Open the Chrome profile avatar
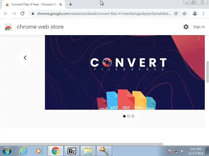 [x=195, y=14]
